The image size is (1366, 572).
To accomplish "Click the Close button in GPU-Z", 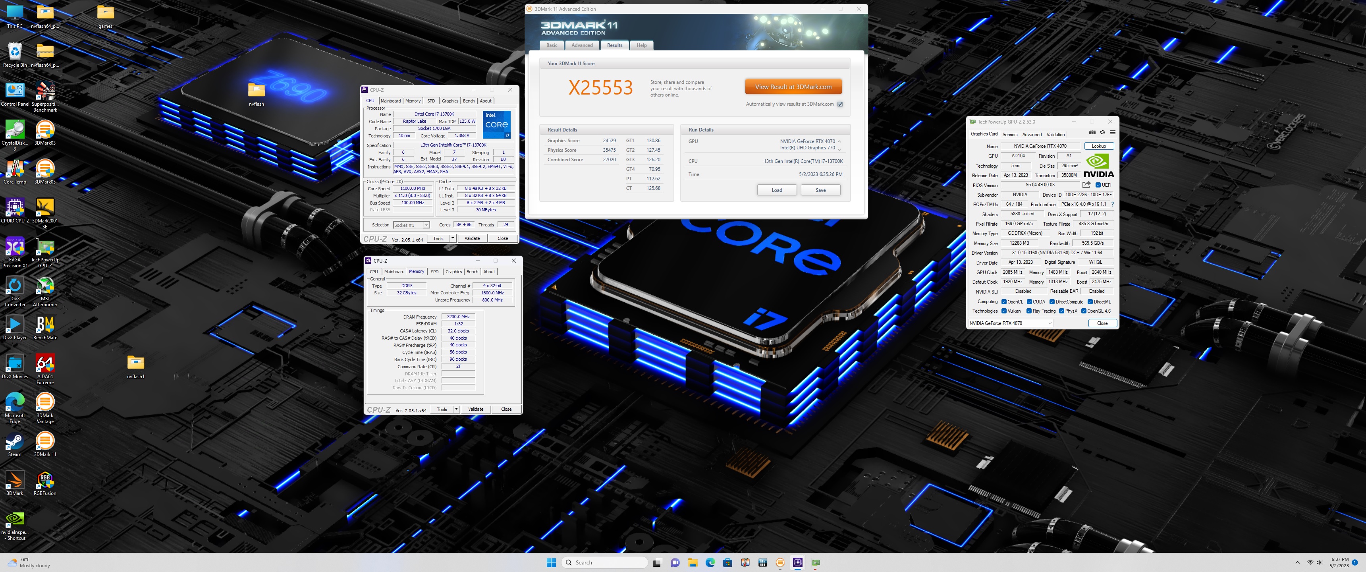I will coord(1102,323).
